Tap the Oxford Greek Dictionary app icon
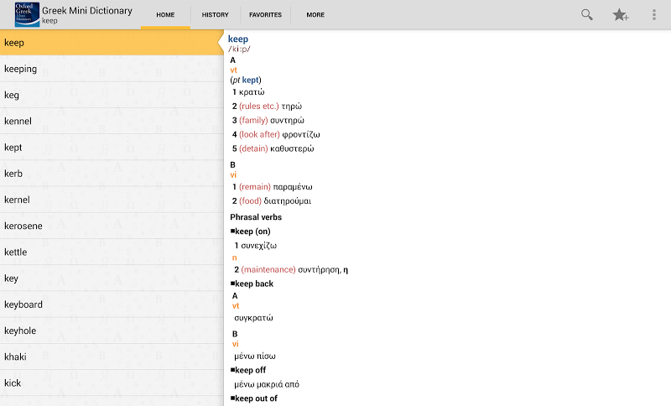Image resolution: width=671 pixels, height=406 pixels. point(27,14)
